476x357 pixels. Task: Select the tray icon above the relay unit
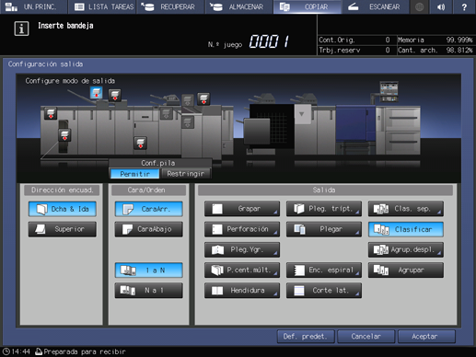click(x=203, y=98)
